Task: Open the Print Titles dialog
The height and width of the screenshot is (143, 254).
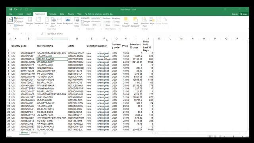Action: 77,21
